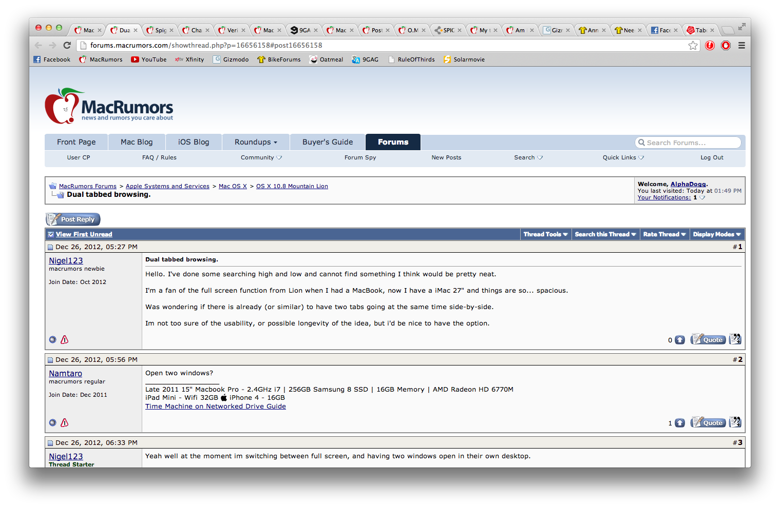Screen dimensions: 780x508
Task: Open AlphaDogg profile link
Action: [x=688, y=184]
